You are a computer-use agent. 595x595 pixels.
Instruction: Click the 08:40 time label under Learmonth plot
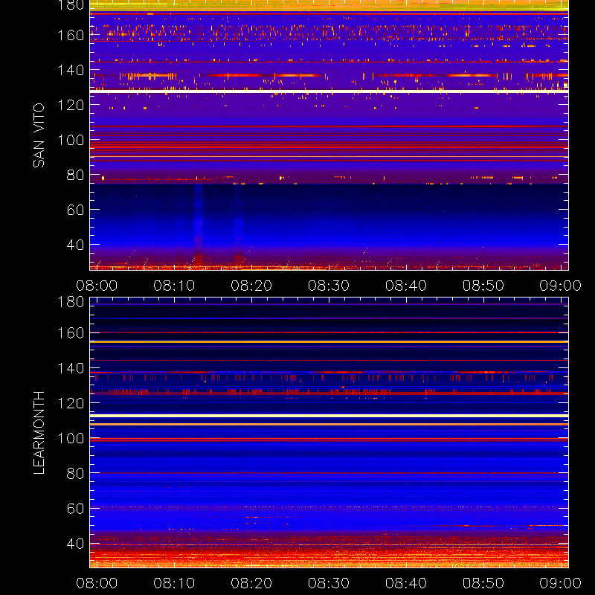(406, 583)
